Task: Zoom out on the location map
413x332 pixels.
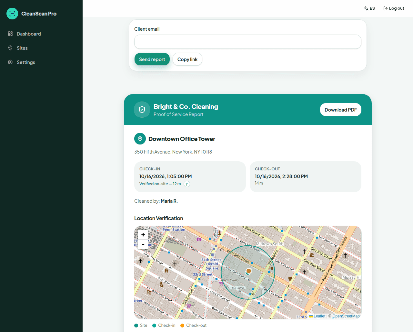Action: [143, 244]
